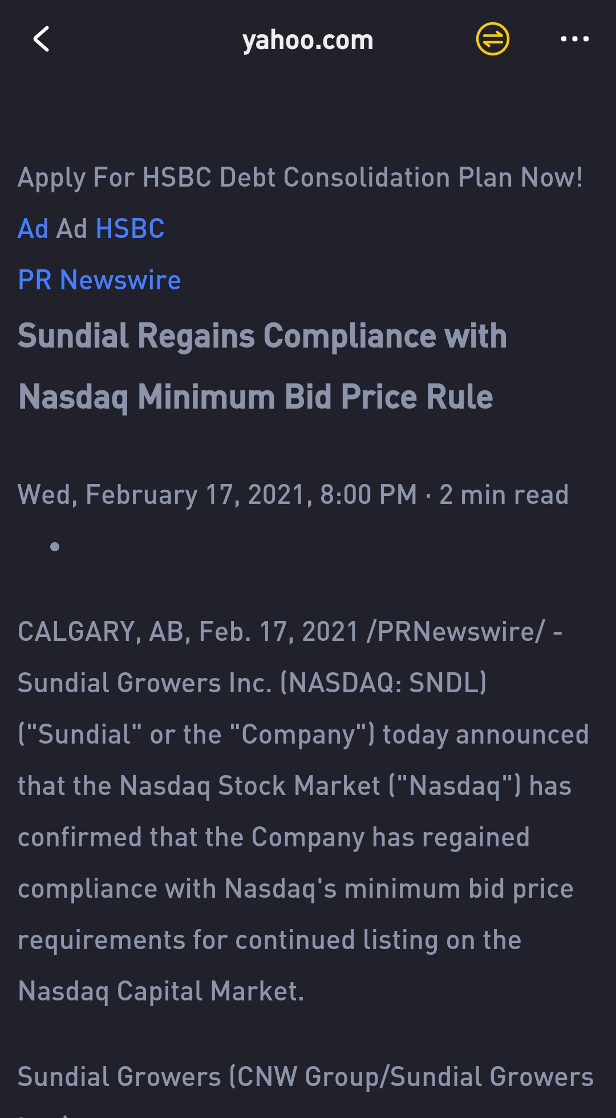Tap the "/PRNewswire/" text in article
This screenshot has height=1118, width=616.
(x=456, y=632)
